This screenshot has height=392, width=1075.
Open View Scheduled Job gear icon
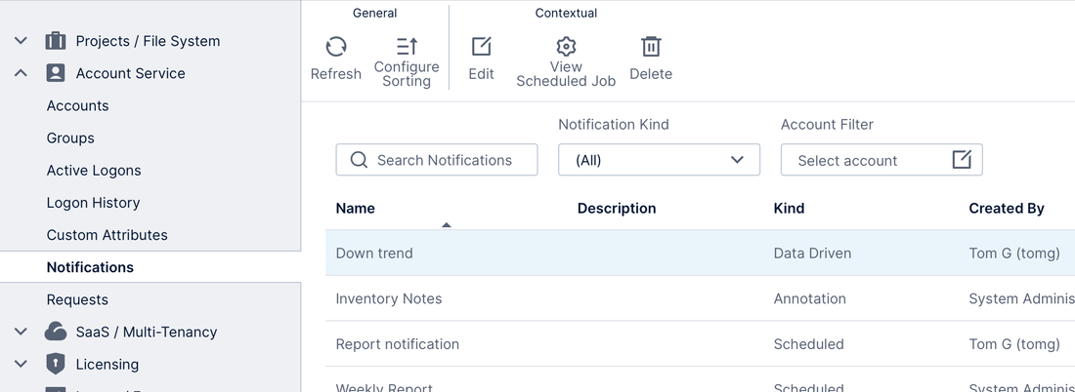566,47
